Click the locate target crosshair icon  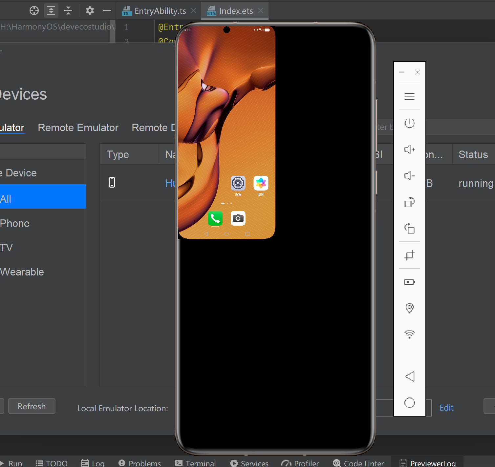[34, 11]
